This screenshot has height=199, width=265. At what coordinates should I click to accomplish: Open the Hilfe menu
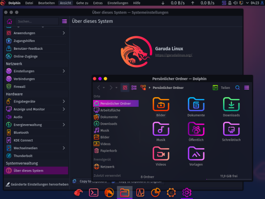(136, 3)
